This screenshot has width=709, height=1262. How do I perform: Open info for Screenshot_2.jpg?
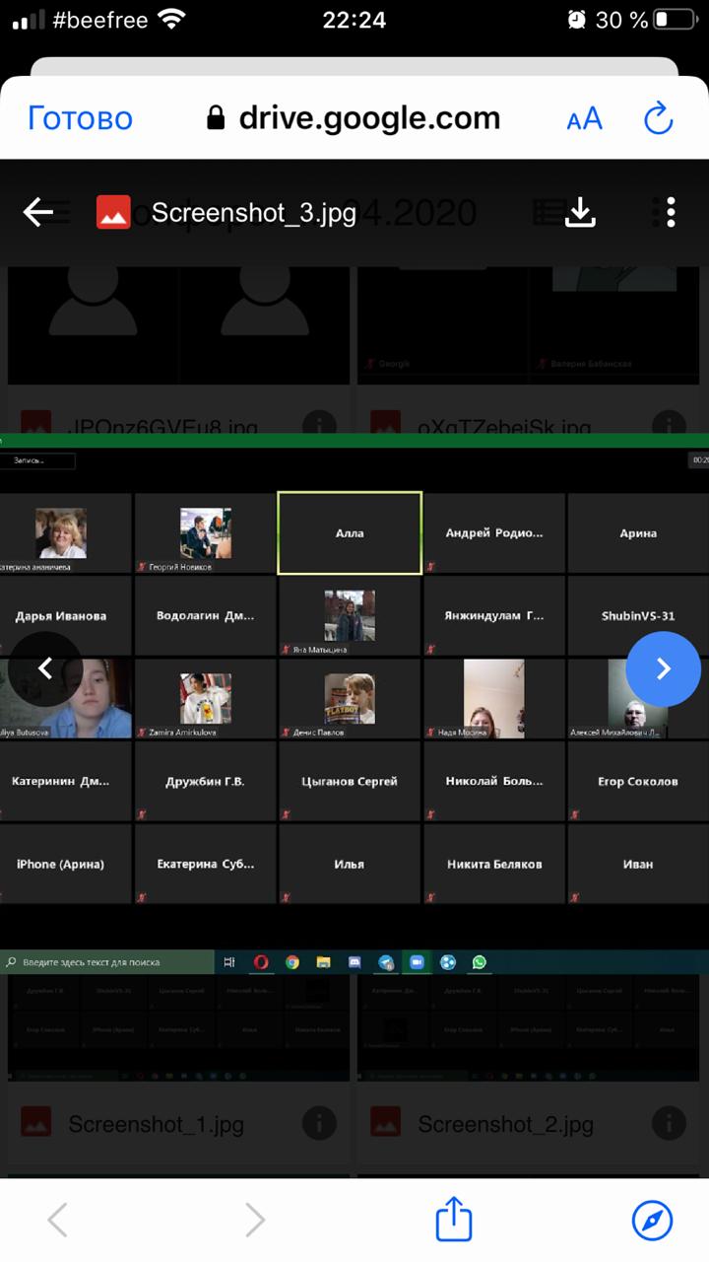(667, 1122)
